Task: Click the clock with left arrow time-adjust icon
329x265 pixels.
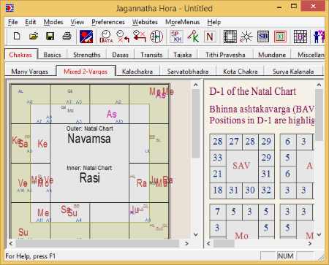Action: 123,37
